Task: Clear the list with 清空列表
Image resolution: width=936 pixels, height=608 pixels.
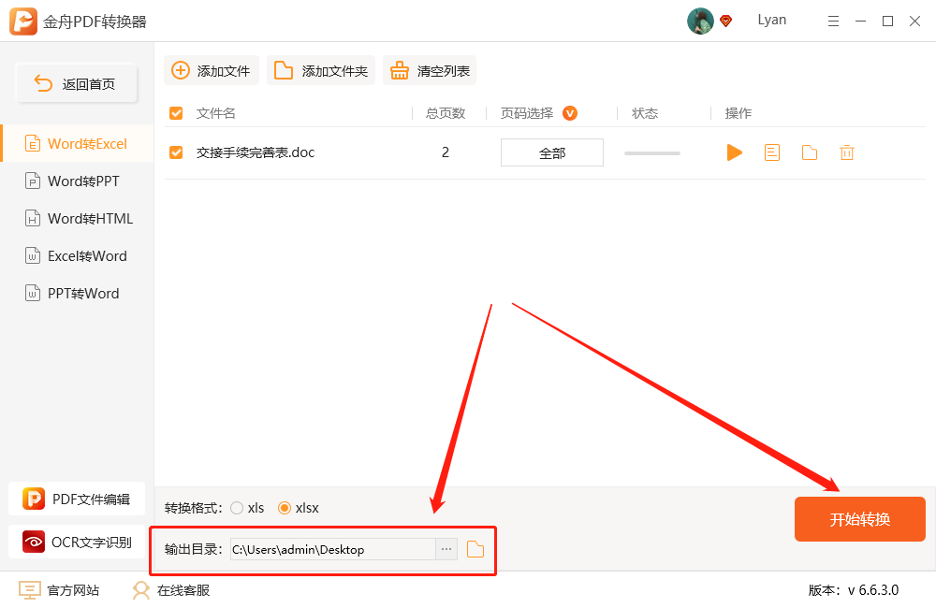Action: (430, 70)
